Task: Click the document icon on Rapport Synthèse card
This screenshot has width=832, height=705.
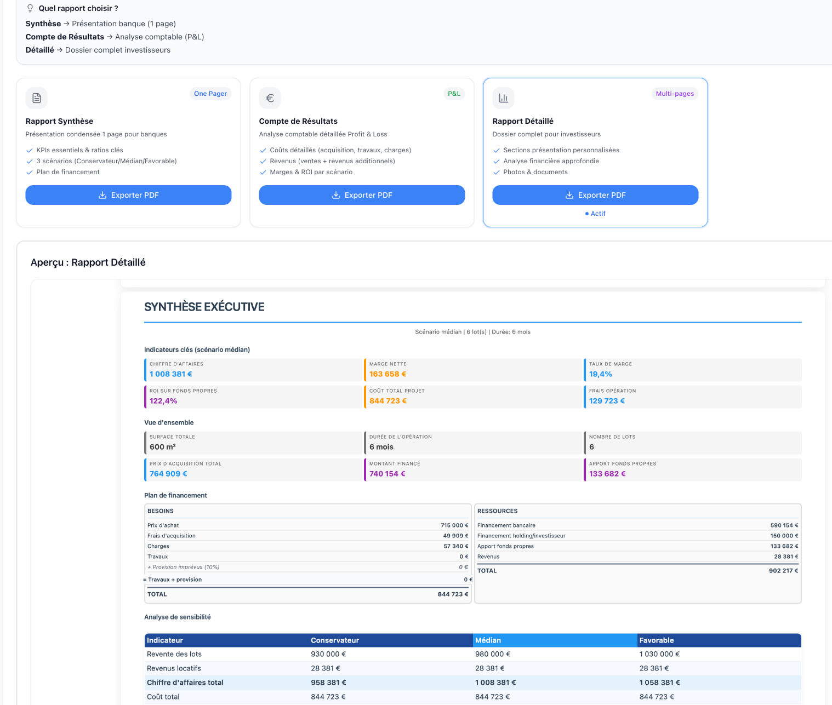Action: (37, 98)
